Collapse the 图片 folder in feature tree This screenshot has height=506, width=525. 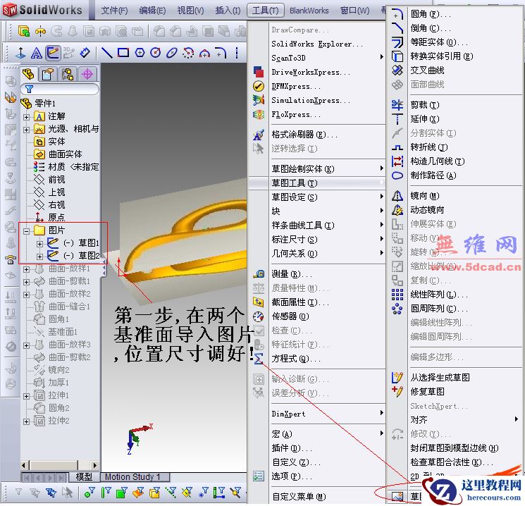click(27, 230)
